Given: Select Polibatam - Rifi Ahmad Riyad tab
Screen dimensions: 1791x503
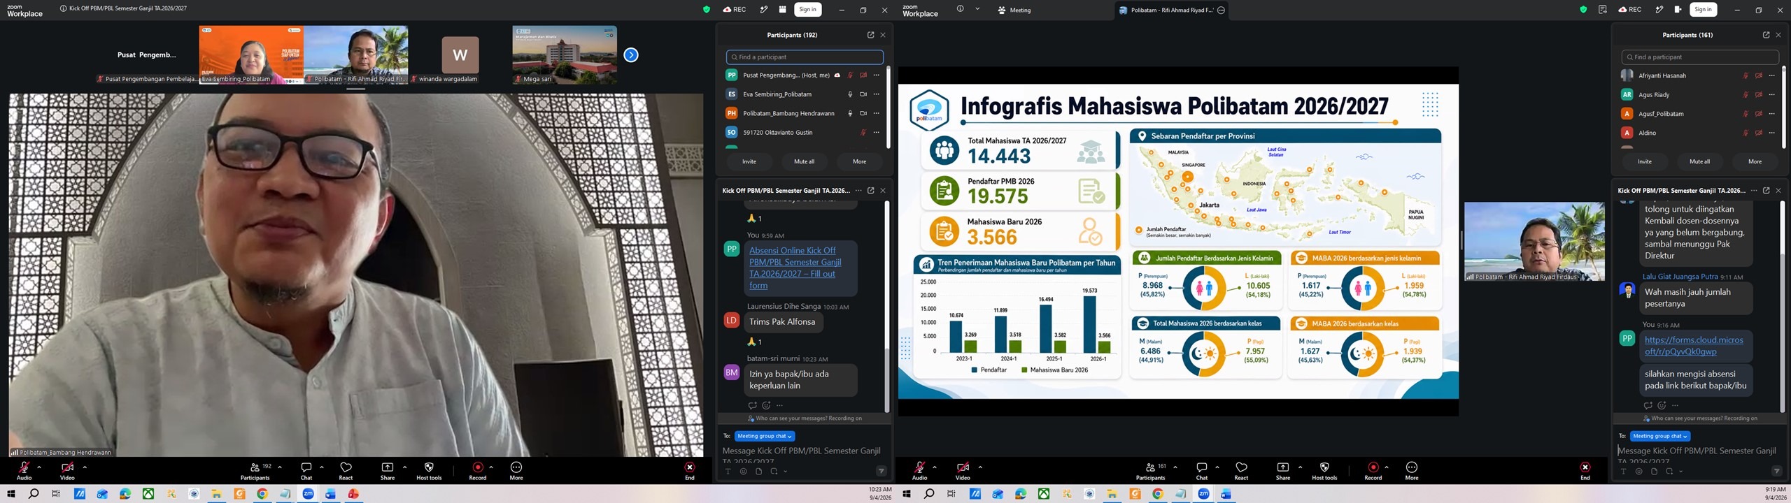Looking at the screenshot, I should [x=1171, y=10].
